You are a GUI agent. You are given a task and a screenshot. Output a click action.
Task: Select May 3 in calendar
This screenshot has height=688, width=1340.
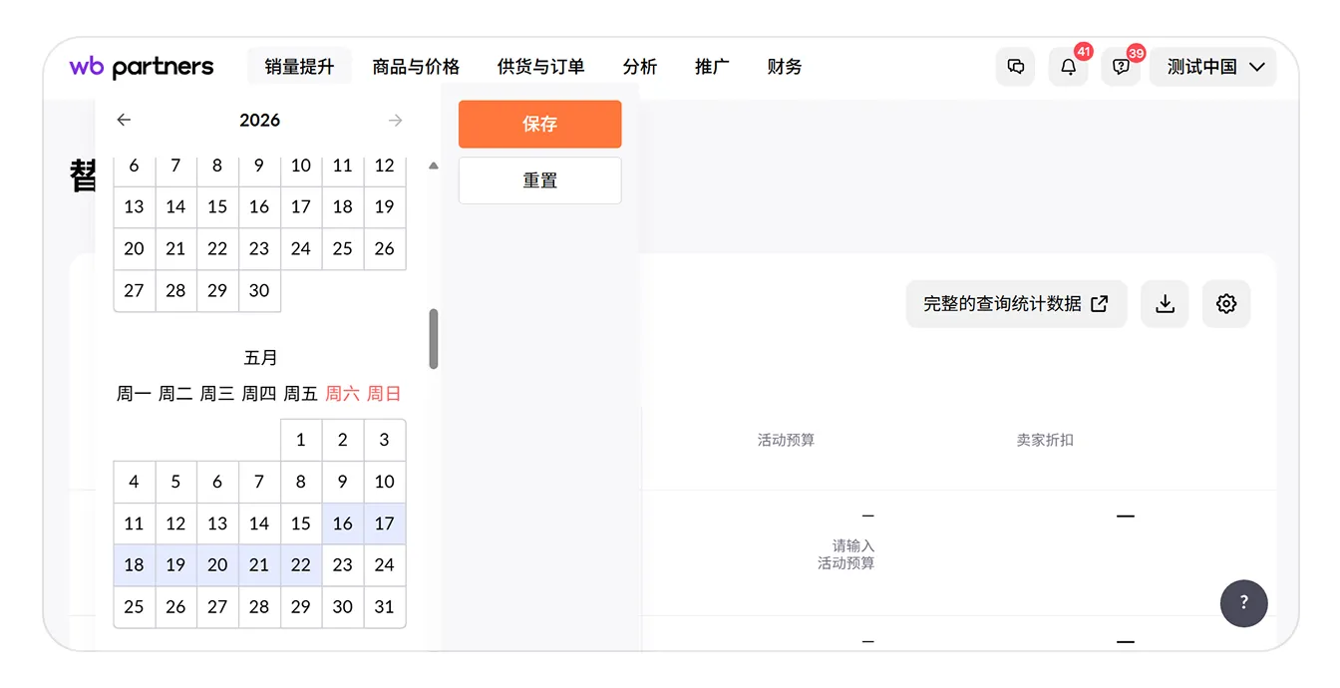tap(385, 440)
